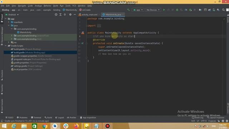Open the No Devices dropdown
229x129 pixels.
(x=153, y=10)
